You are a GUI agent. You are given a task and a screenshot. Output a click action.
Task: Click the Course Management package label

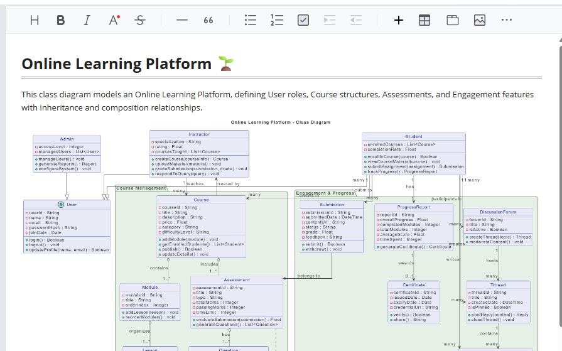pos(141,188)
